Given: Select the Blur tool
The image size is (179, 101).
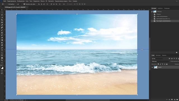Looking at the screenshot, I should [2, 43].
